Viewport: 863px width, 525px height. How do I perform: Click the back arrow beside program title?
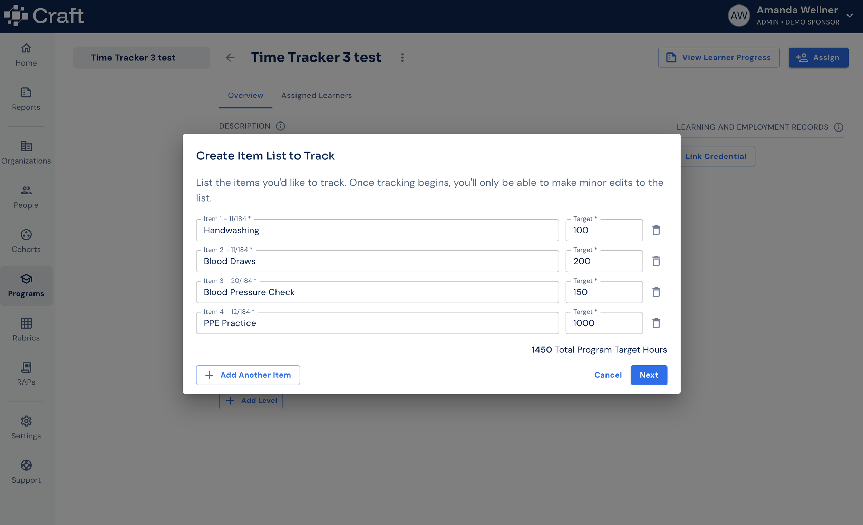coord(230,57)
